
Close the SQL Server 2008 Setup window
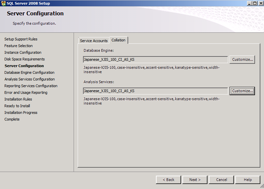point(261,3)
